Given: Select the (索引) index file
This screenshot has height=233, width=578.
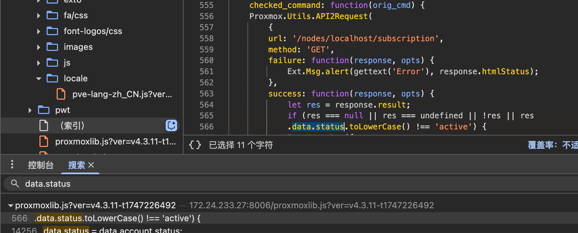Looking at the screenshot, I should (72, 126).
